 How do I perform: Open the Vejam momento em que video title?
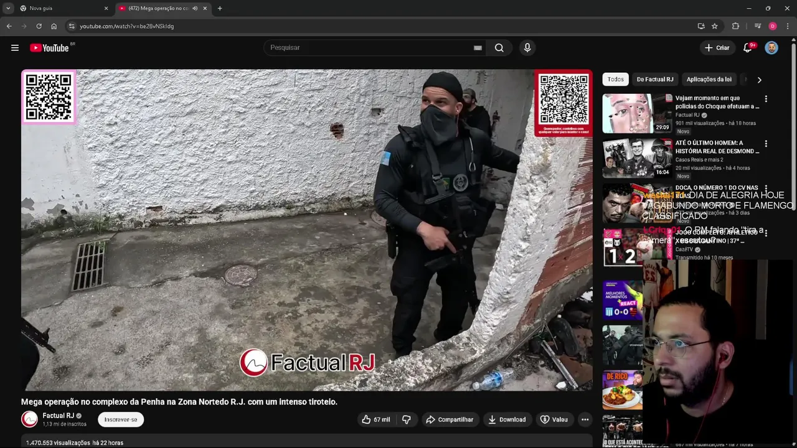717,102
